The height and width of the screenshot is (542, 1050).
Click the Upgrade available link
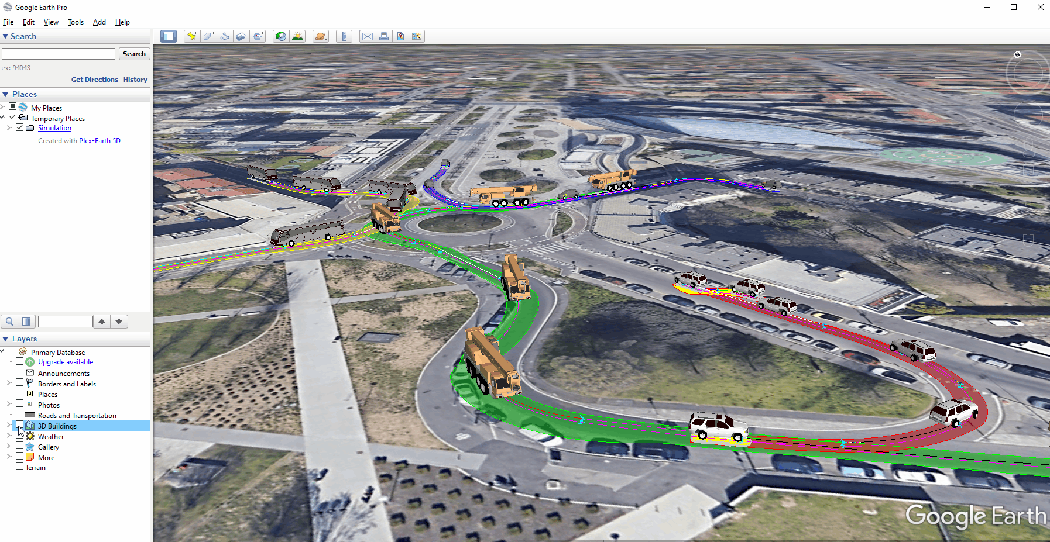66,362
